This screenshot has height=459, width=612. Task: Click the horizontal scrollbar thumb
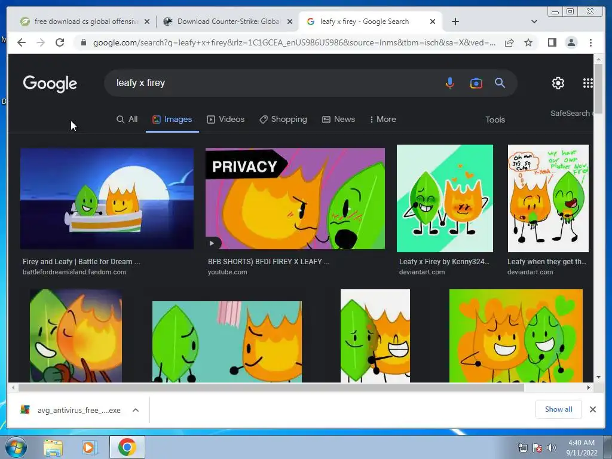point(271,387)
